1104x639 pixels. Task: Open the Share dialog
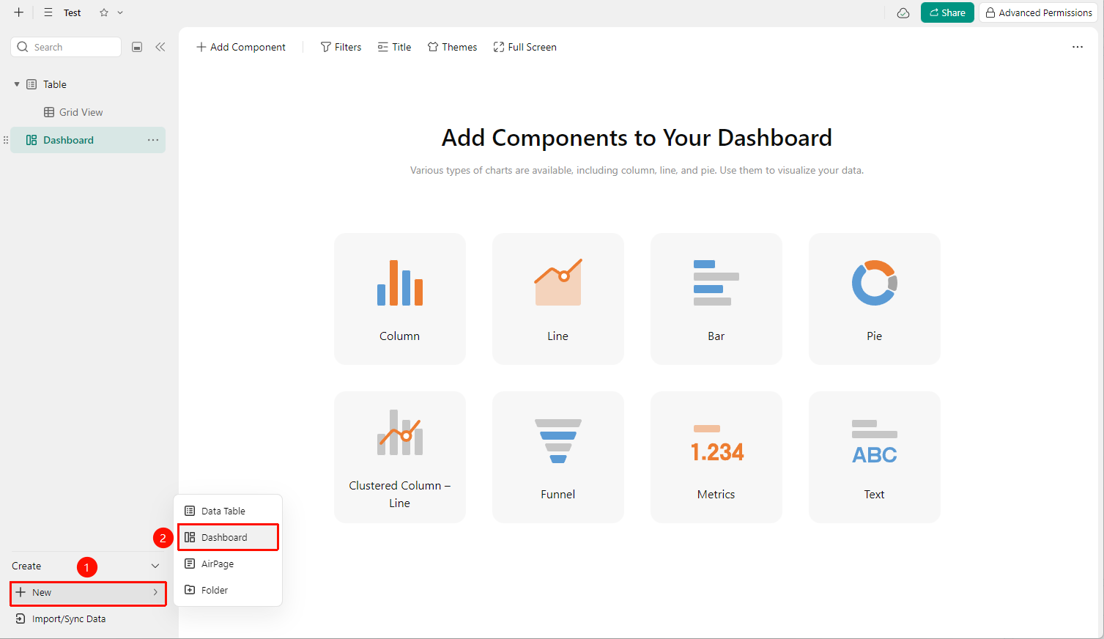tap(947, 12)
